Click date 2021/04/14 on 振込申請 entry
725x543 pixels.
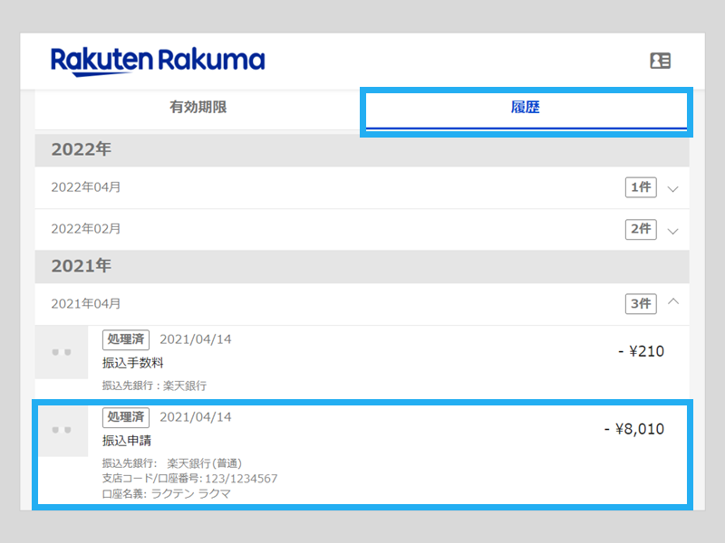click(x=196, y=417)
